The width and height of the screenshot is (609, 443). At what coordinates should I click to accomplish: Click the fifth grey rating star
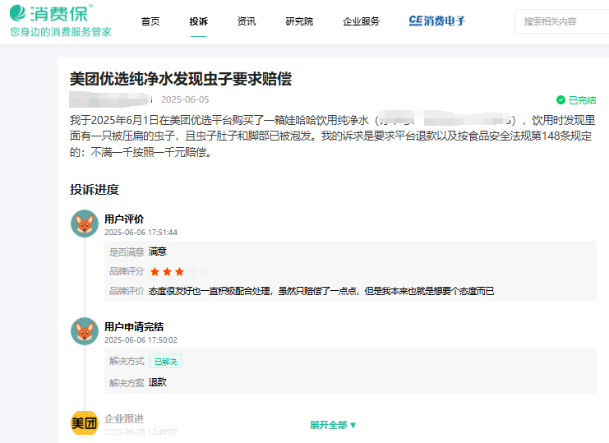pyautogui.click(x=205, y=271)
